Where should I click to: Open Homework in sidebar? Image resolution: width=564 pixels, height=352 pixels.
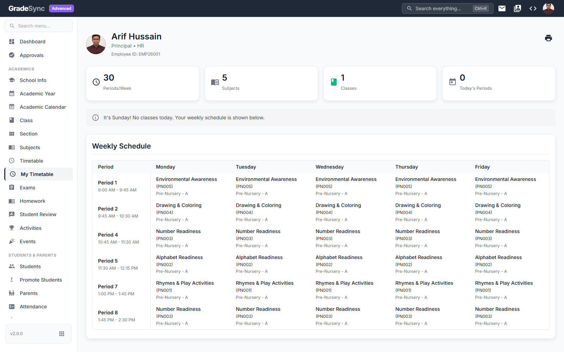pos(39,201)
